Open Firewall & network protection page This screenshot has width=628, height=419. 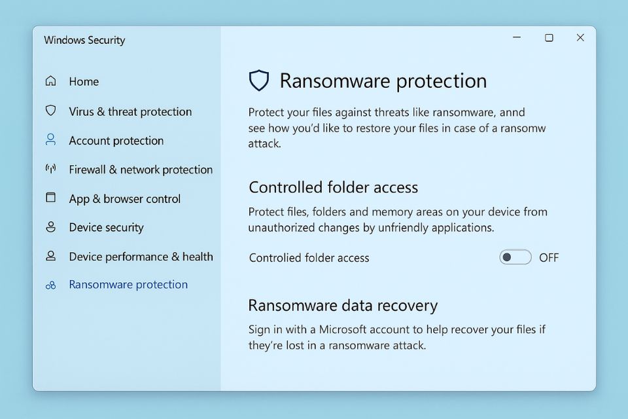[x=141, y=170]
